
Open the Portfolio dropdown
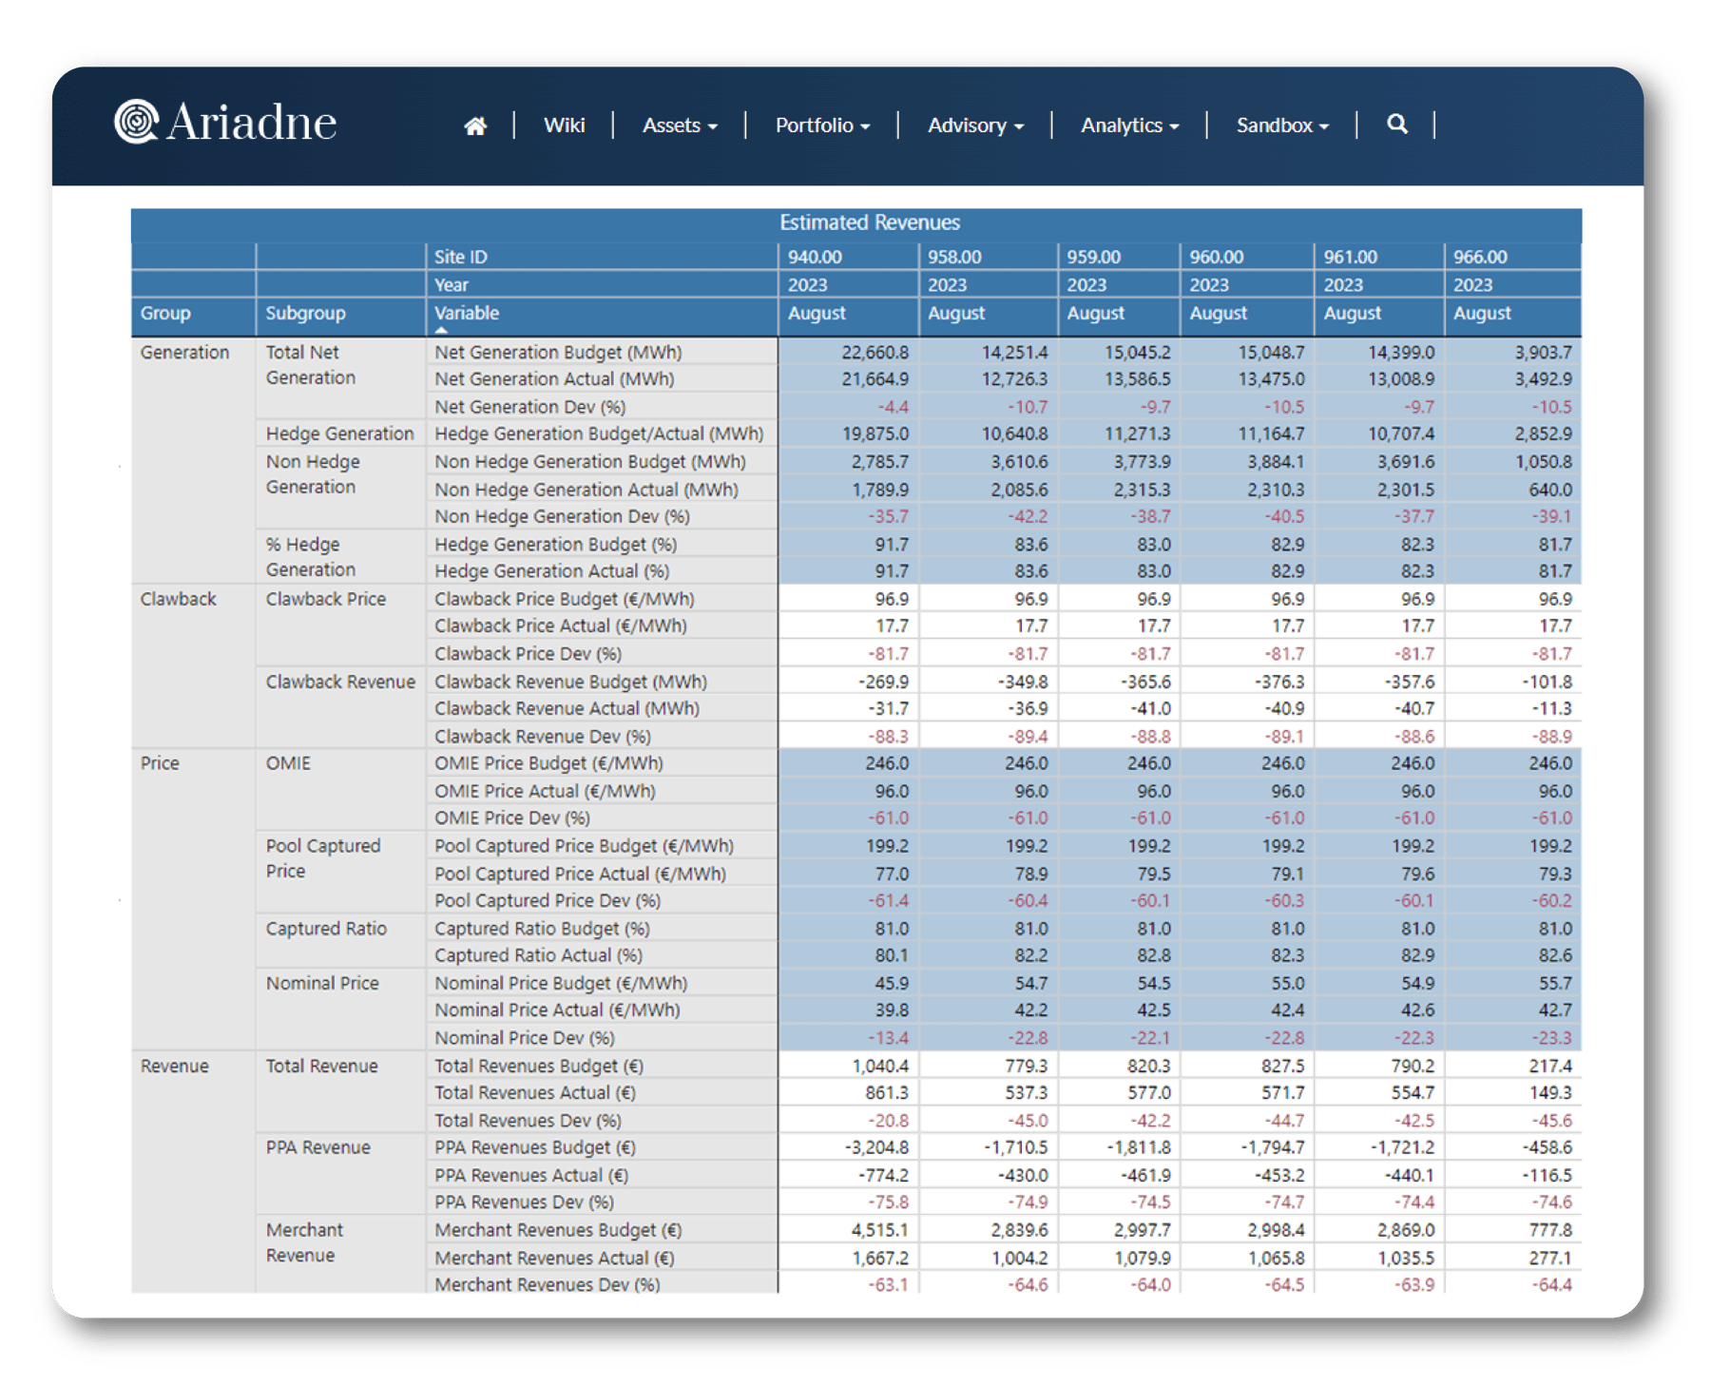(x=820, y=125)
